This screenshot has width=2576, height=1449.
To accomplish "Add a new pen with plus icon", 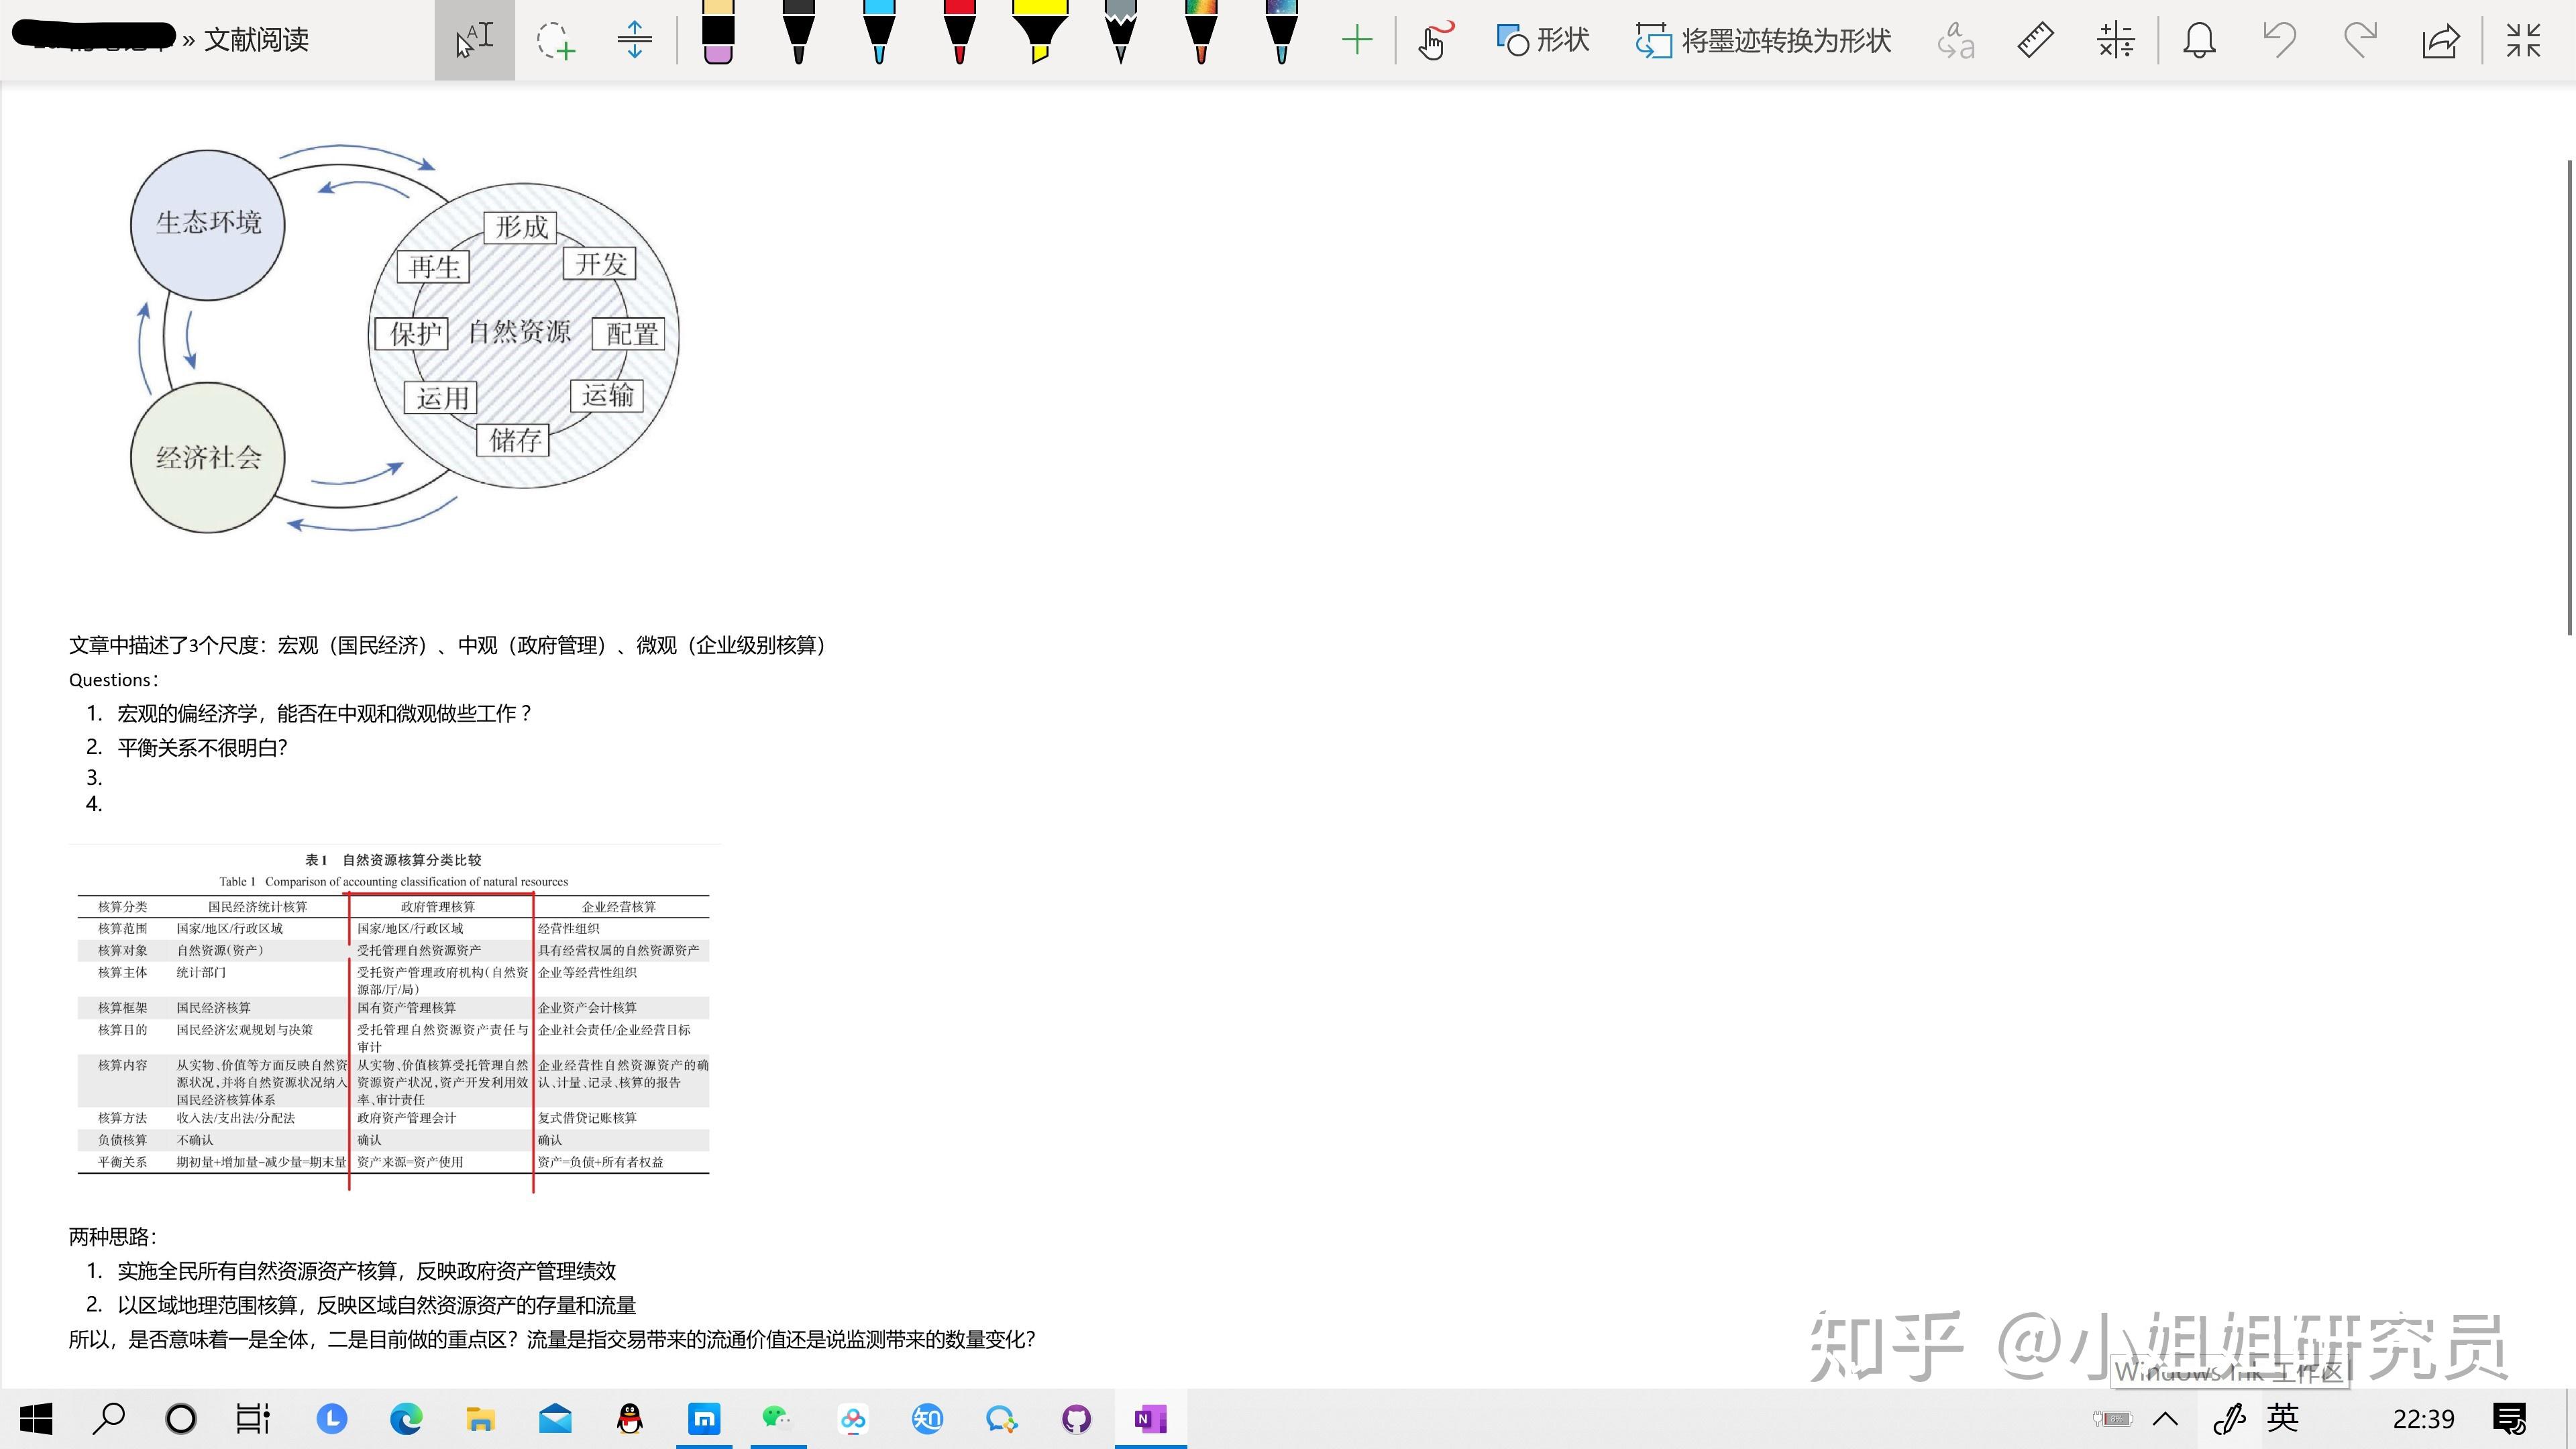I will (1356, 41).
